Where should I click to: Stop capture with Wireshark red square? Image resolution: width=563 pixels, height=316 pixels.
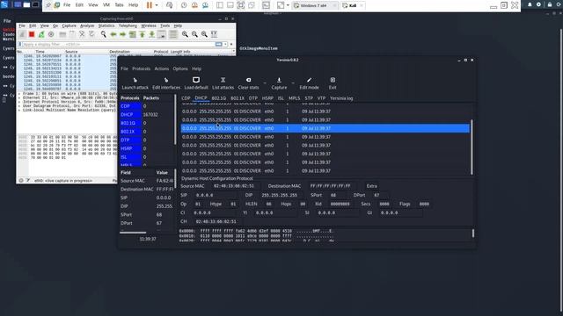coord(32,34)
